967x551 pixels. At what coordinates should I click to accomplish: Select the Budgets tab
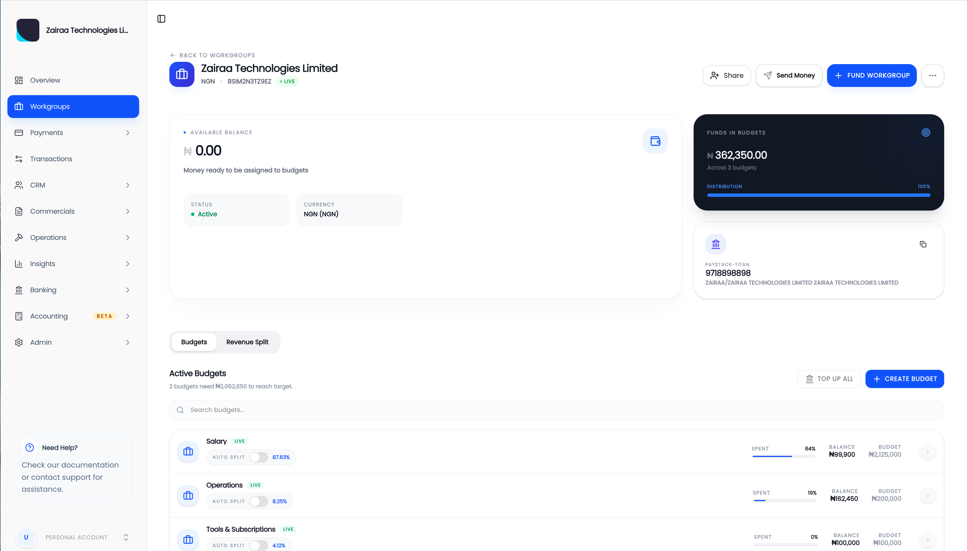pos(194,342)
